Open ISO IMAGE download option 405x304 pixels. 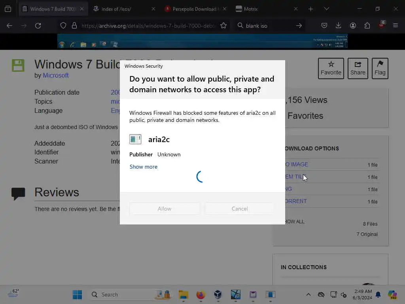pyautogui.click(x=297, y=164)
